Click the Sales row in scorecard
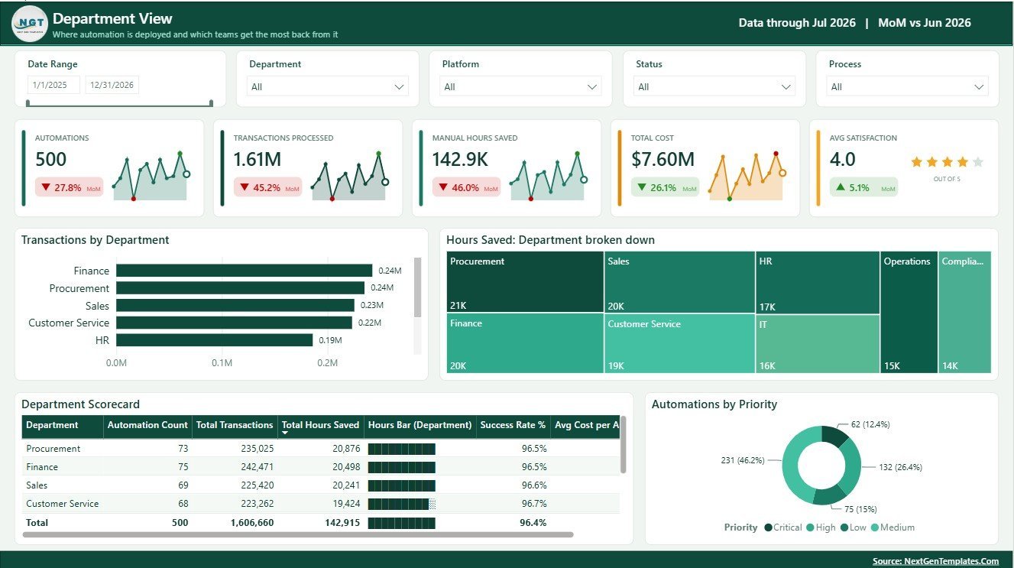Screen dimensions: 1014x568 pyautogui.click(x=321, y=485)
